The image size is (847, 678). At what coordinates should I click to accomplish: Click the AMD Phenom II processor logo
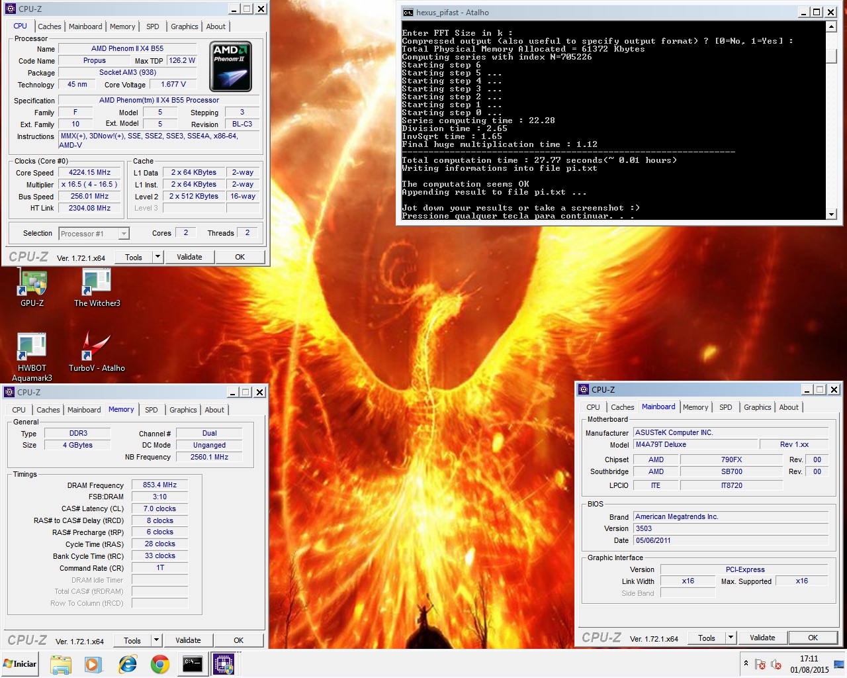[230, 67]
